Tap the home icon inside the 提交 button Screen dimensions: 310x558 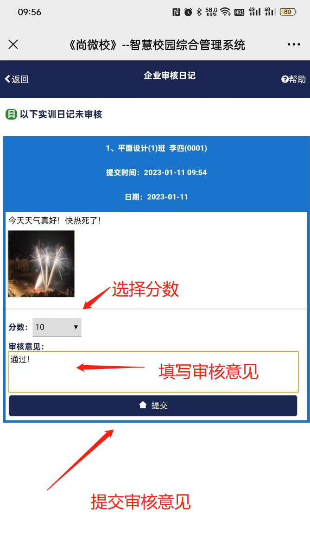tap(143, 405)
